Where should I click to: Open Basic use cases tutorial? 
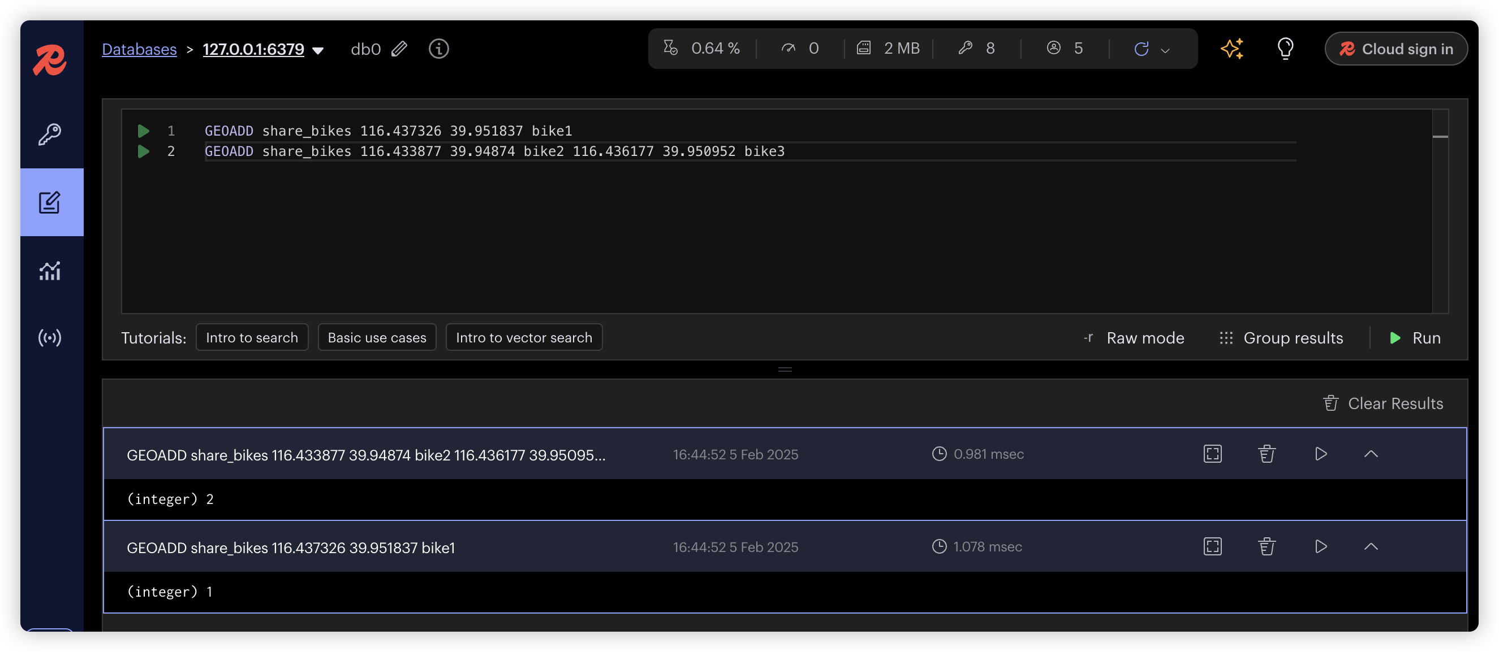coord(377,338)
